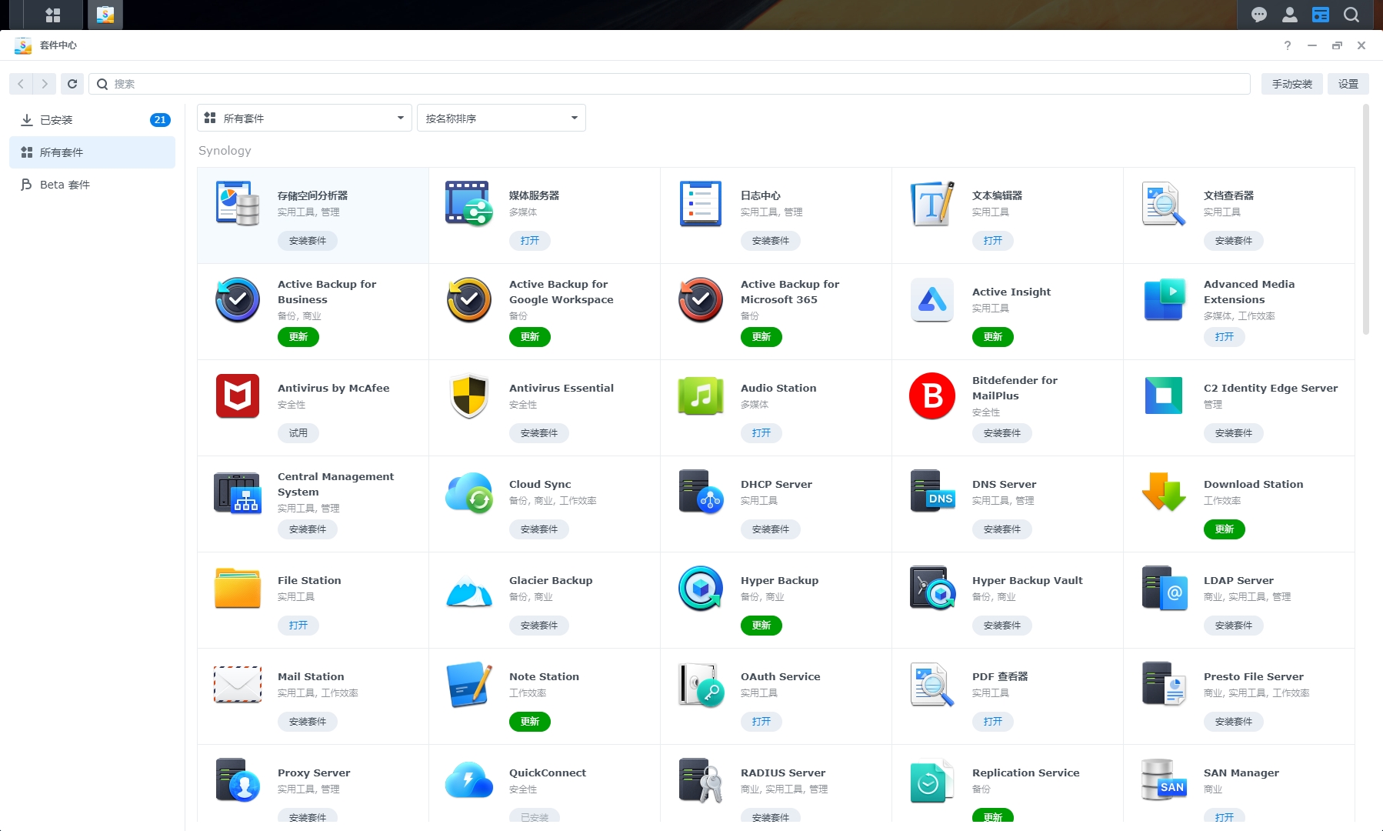Select the QuickConnect cloud icon

[469, 780]
